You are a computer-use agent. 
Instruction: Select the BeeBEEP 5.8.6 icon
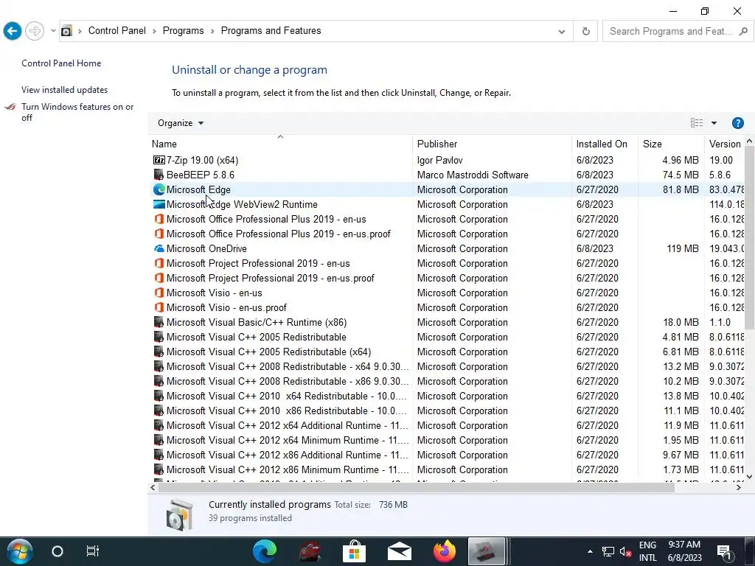(159, 175)
